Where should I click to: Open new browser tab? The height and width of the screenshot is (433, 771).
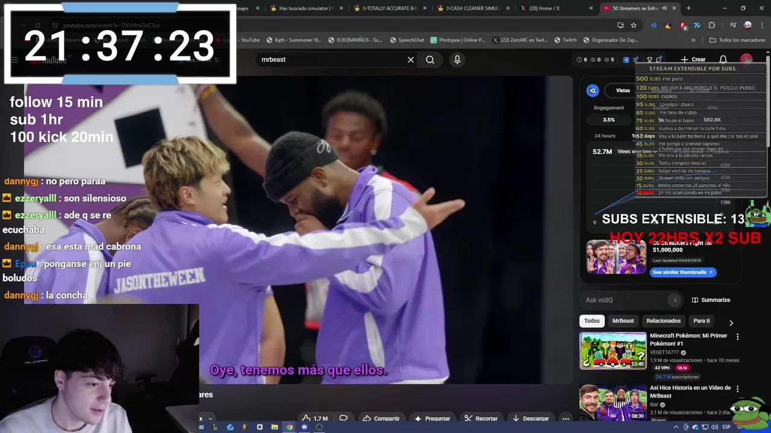(x=688, y=8)
